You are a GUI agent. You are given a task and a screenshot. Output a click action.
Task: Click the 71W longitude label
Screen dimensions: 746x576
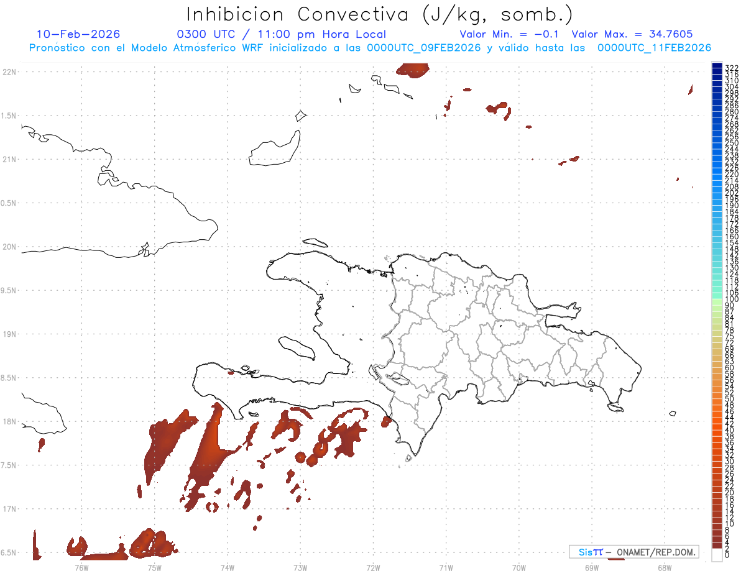(446, 567)
